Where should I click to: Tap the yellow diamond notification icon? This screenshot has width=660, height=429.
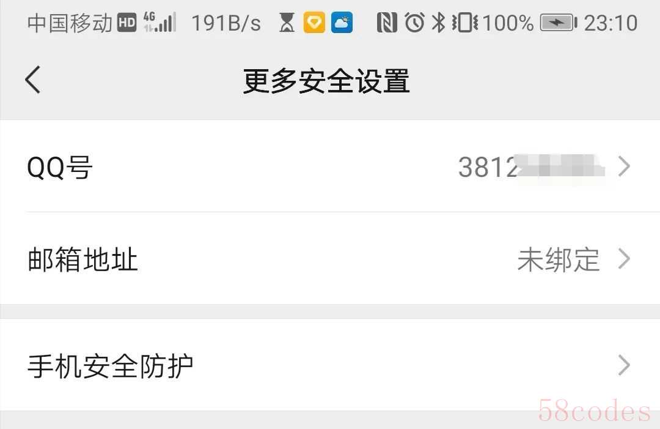click(314, 22)
